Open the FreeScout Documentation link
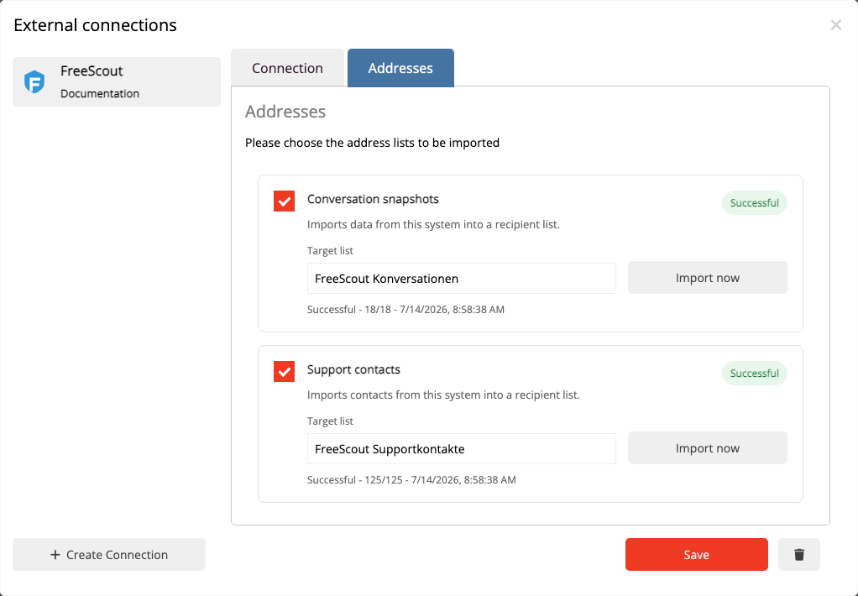858x596 pixels. coord(100,93)
